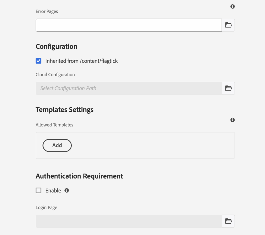The image size is (265, 235).
Task: Click the Login Page field label
Action: pos(46,208)
